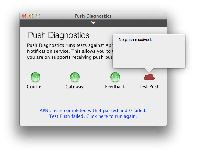
Task: Expand the dark bar with the chevron arrow
Action: (x=93, y=23)
